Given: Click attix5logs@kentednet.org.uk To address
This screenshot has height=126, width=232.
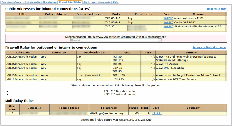Looking at the screenshot, I should tap(108, 113).
